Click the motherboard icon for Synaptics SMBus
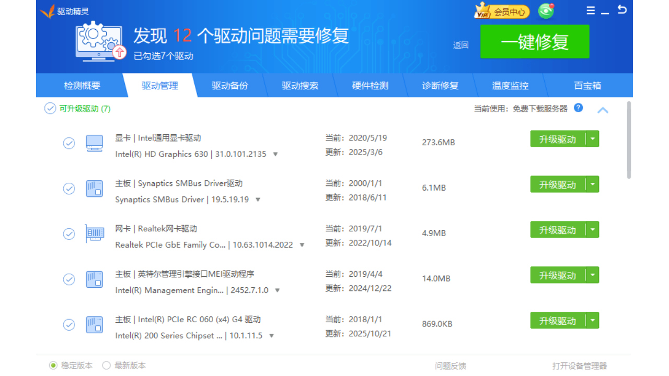The width and height of the screenshot is (669, 376). pos(95,189)
